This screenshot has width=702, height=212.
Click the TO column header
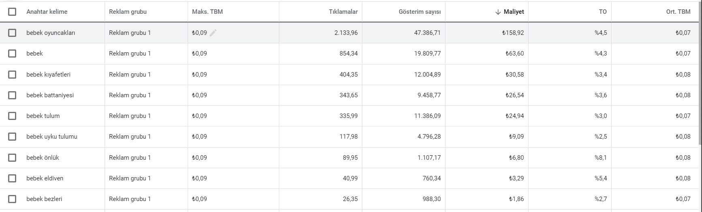(x=603, y=12)
